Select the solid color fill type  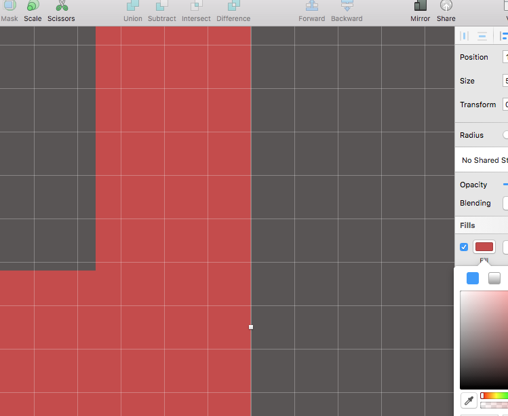coord(473,278)
